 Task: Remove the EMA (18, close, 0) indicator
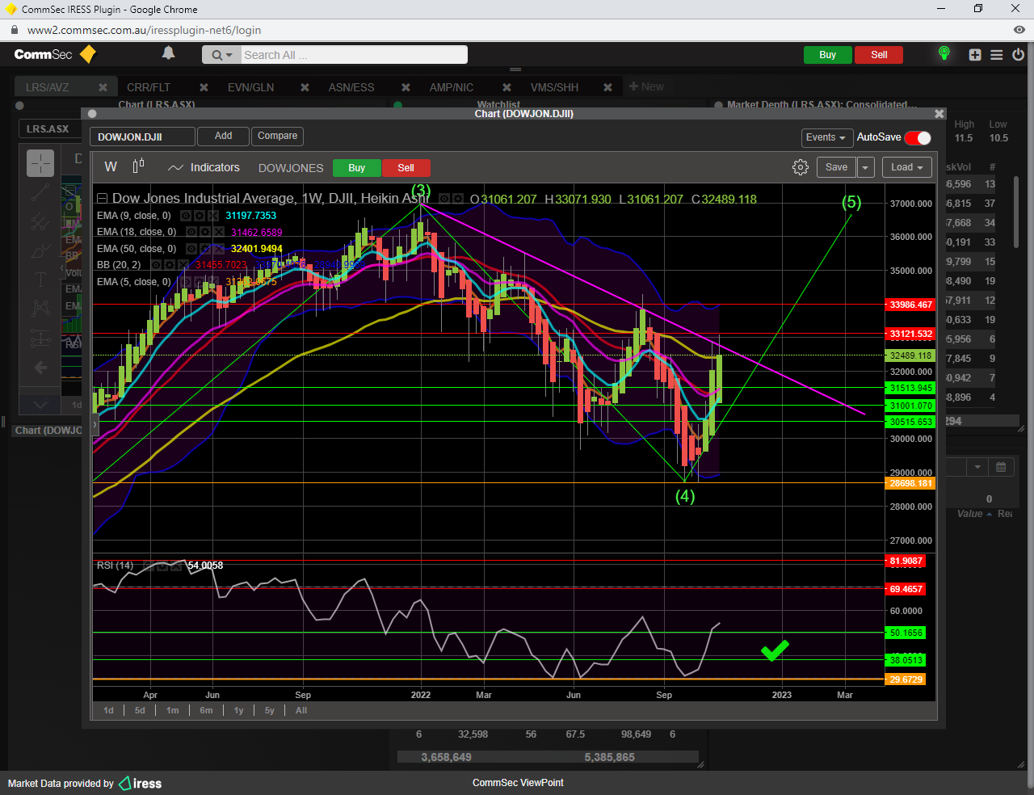(219, 232)
